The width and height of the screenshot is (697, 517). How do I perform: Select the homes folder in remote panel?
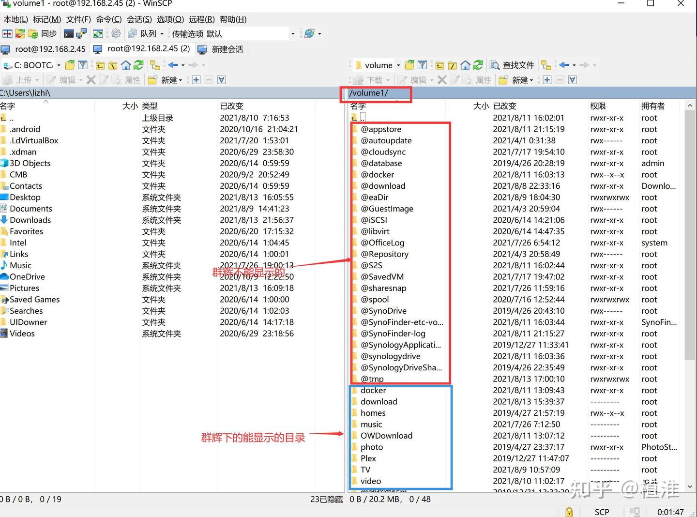(373, 413)
